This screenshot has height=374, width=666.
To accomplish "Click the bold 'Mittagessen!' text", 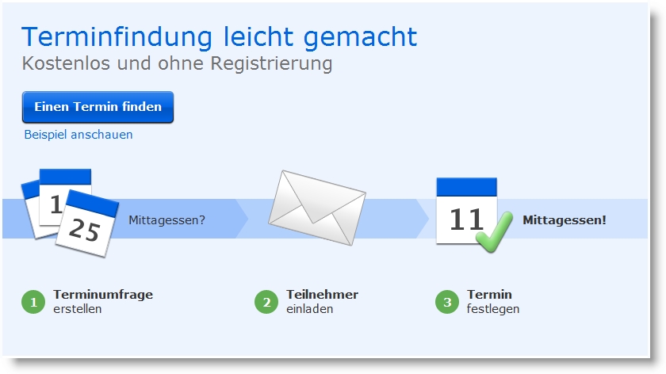I will [564, 220].
